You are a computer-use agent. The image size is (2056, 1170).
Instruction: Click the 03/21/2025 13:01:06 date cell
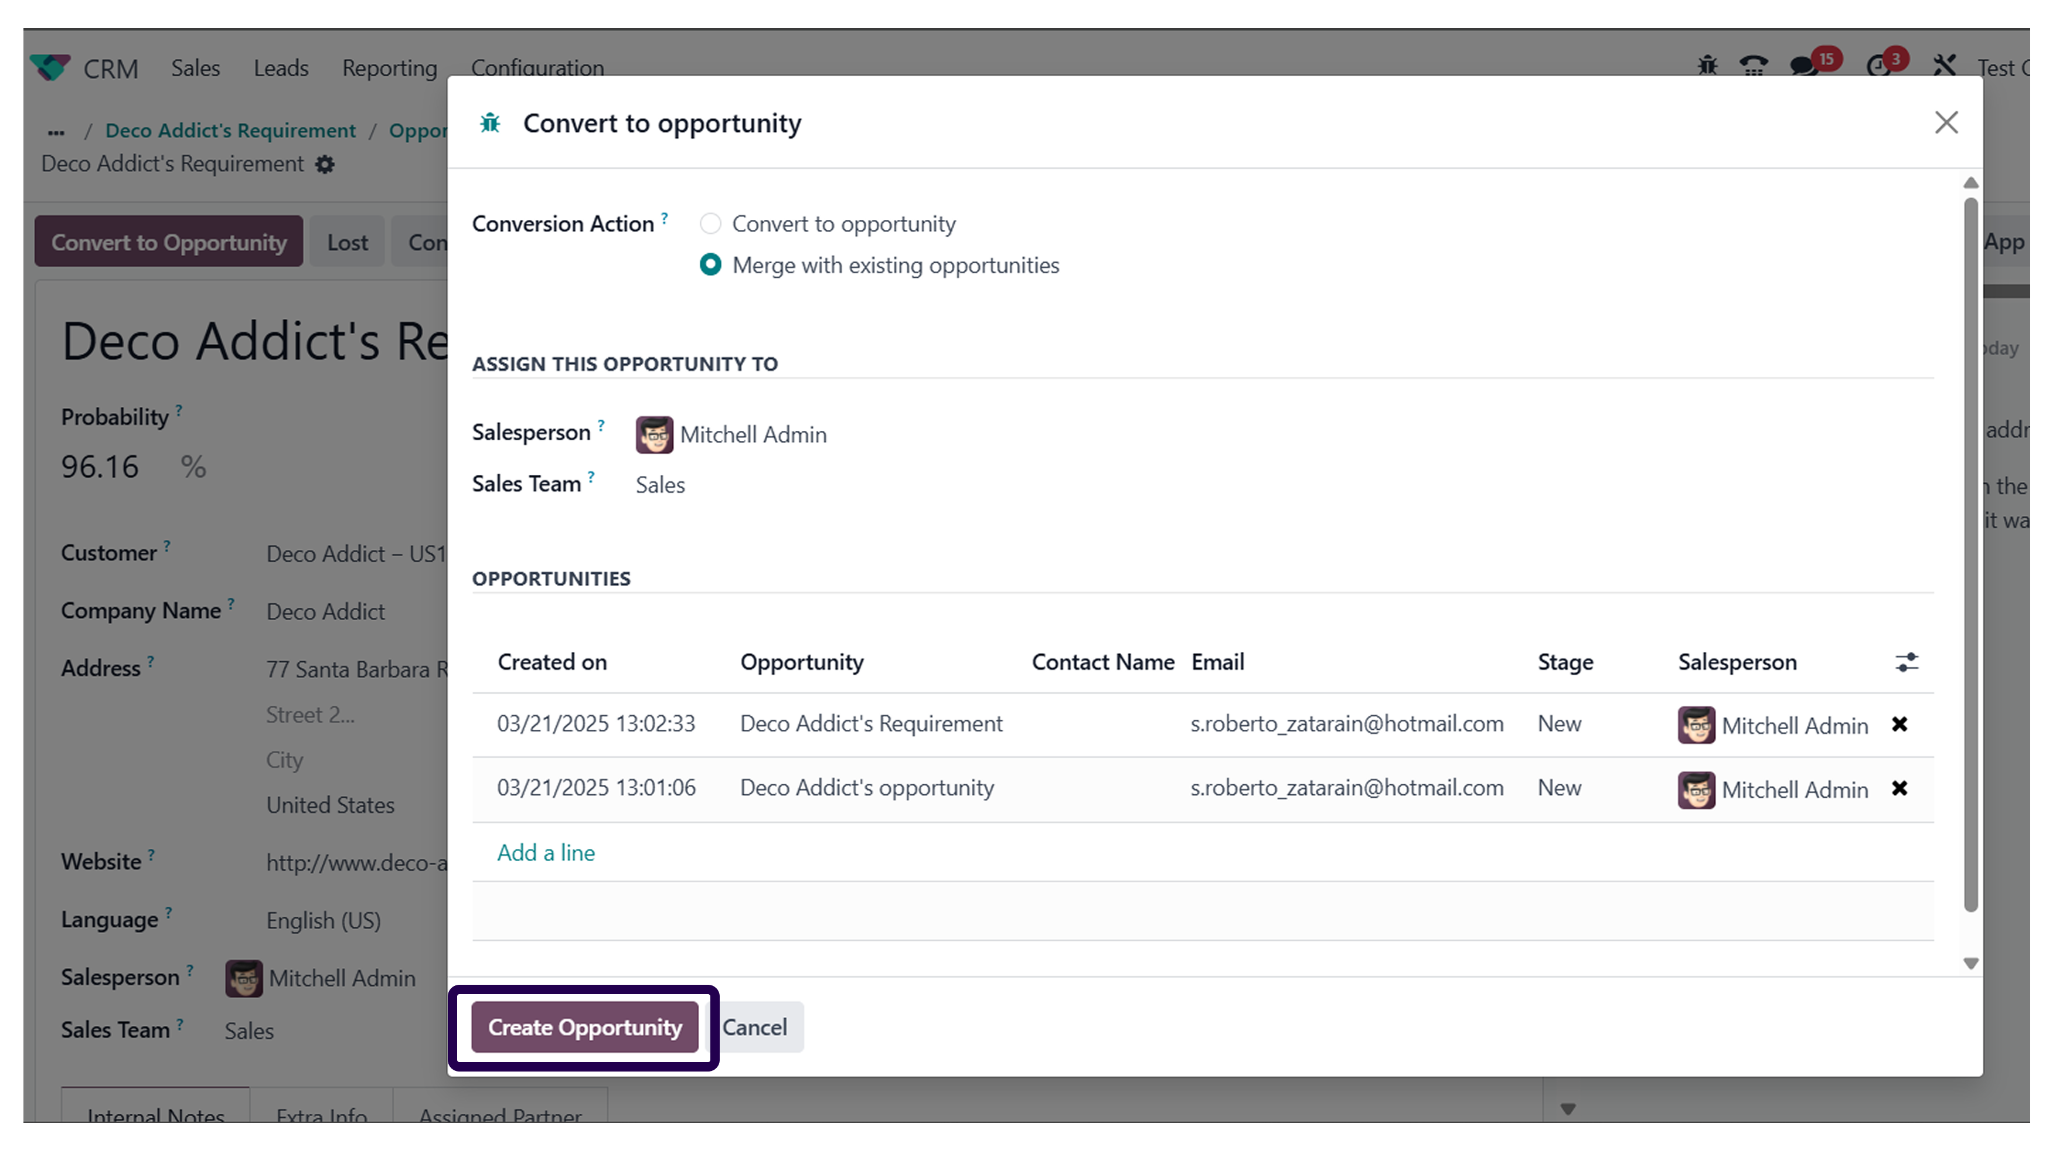tap(596, 788)
